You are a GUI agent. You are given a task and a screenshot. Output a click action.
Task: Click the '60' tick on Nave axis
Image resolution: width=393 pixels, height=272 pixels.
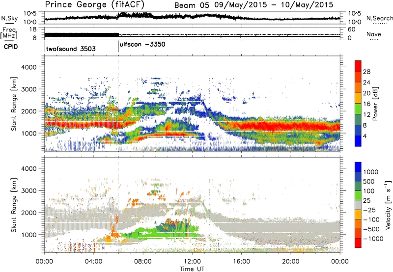pos(352,29)
